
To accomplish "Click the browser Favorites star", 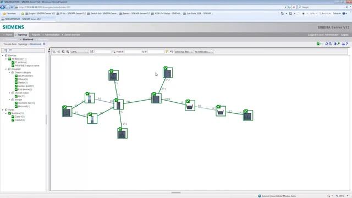I will click(4, 13).
